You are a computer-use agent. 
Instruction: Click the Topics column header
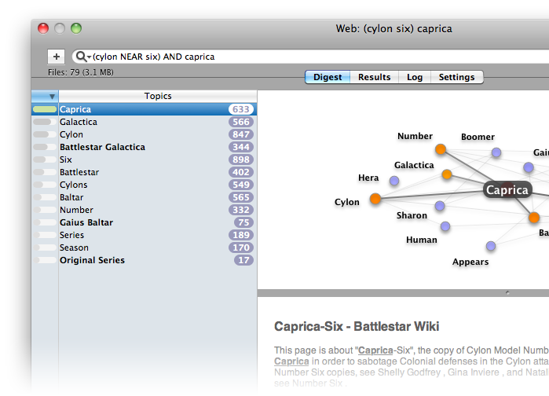point(158,97)
